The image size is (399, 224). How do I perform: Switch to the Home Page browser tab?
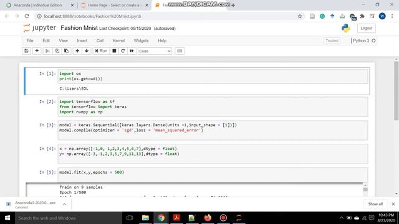pyautogui.click(x=113, y=5)
